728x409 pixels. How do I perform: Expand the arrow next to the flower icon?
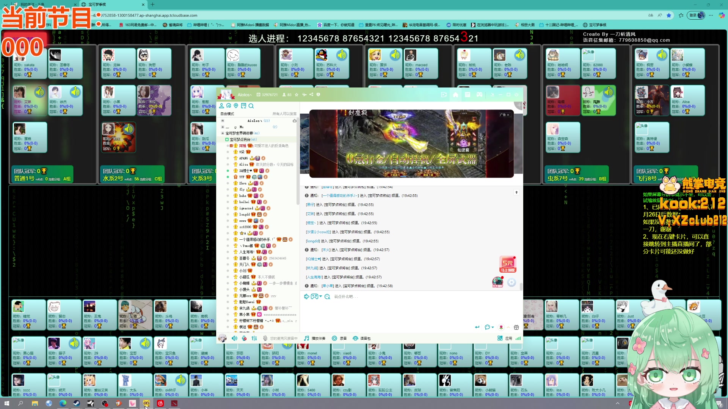508,327
